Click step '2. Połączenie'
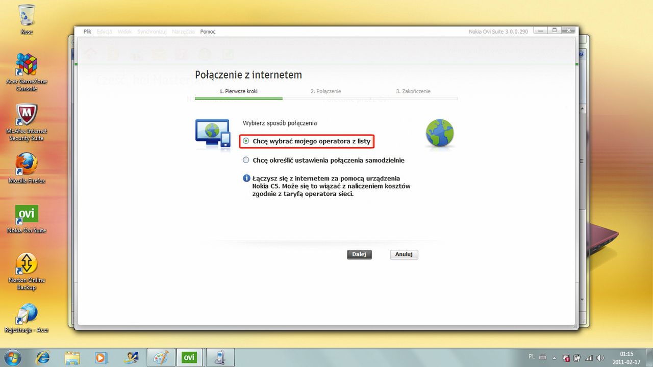This screenshot has width=653, height=367. [x=325, y=91]
